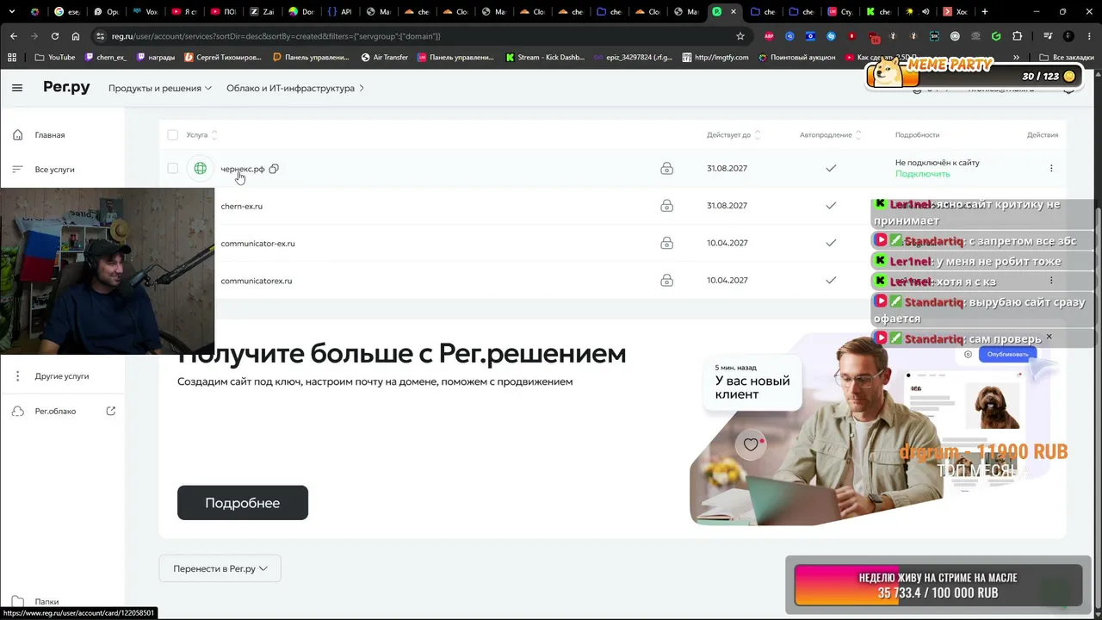Screen dimensions: 1102x620
Task: Close the stream chat overlay
Action: [x=1049, y=337]
